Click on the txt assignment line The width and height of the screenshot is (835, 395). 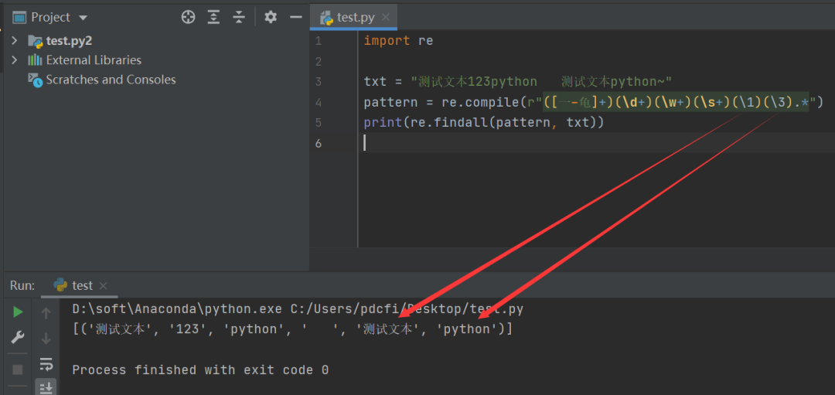coord(517,82)
